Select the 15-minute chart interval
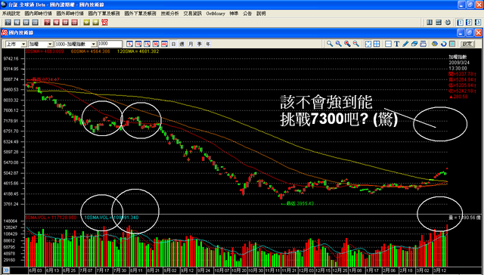This screenshot has height=275, width=484. coord(147,44)
